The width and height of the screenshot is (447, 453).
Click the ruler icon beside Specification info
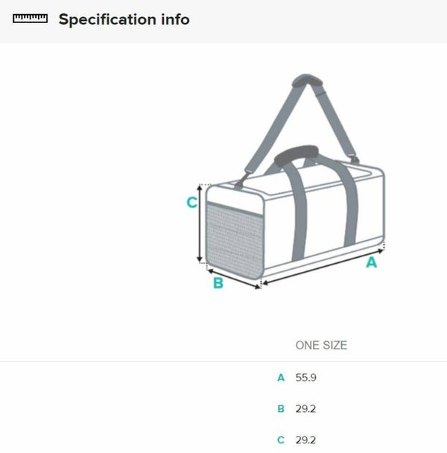click(x=30, y=19)
